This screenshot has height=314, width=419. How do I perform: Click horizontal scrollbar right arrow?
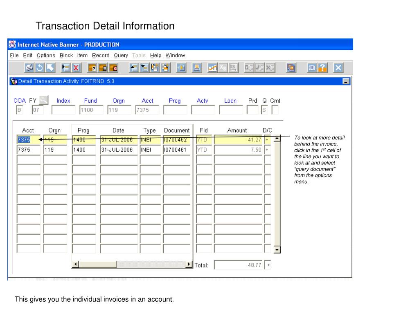(189, 265)
